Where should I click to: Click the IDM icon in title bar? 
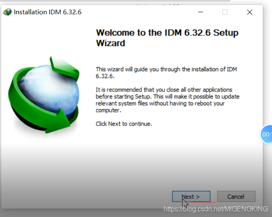click(8, 12)
